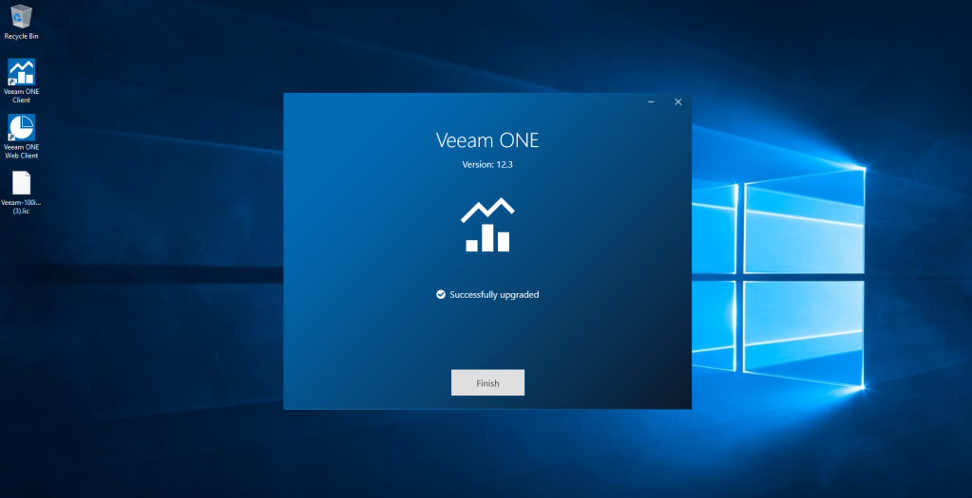Click the success checkmark icon
Viewport: 972px width, 498px height.
(441, 294)
